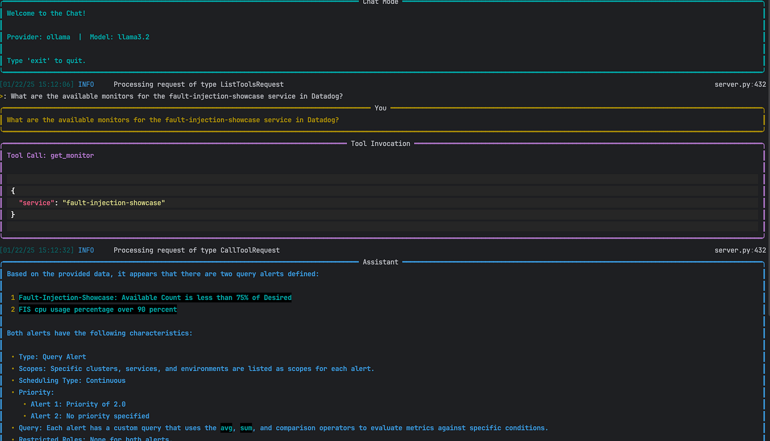Click 'Processing request of type ListToolsRequest' log

[x=199, y=84]
